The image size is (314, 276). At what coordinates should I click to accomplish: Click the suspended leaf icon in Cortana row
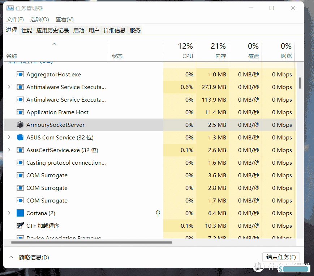[x=158, y=213]
